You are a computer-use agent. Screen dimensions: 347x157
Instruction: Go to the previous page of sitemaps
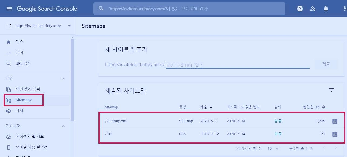pos(324,148)
